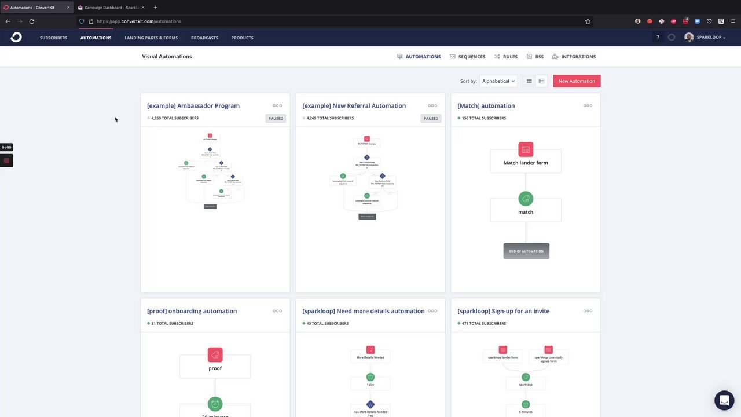This screenshot has height=417, width=741.
Task: Click PAUSED badge on Ambassador Program card
Action: pos(276,118)
